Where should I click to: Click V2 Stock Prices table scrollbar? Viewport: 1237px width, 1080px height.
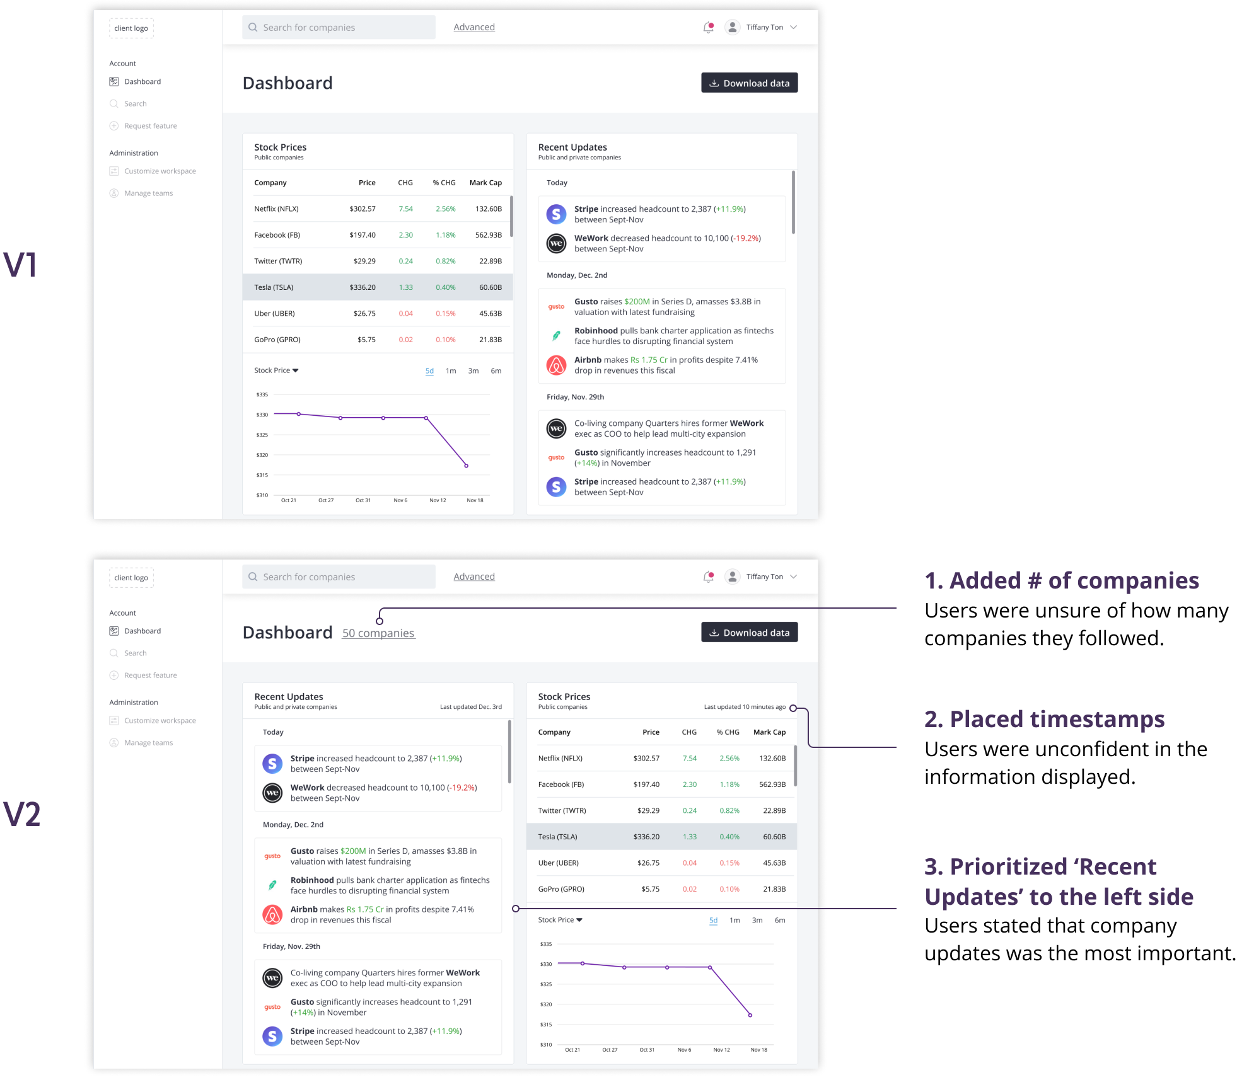(x=795, y=766)
